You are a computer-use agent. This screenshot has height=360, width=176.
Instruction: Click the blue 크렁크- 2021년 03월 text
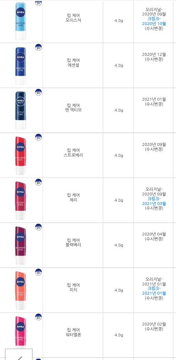pos(154,201)
